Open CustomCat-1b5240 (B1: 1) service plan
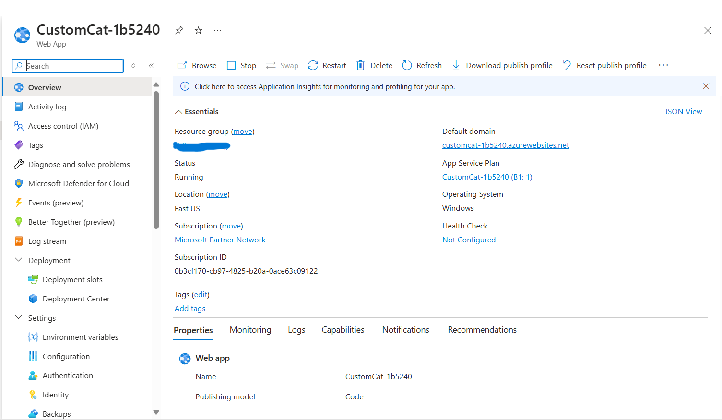The width and height of the screenshot is (722, 420). (x=487, y=177)
